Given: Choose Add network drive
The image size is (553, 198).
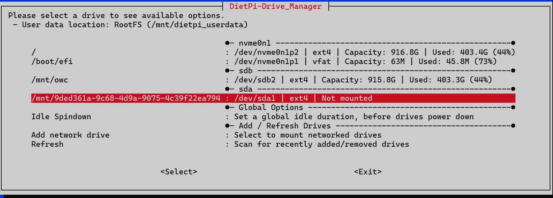Looking at the screenshot, I should click(70, 135).
